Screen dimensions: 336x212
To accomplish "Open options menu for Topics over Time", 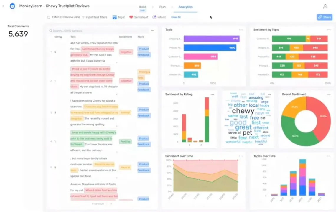I will (x=329, y=156).
